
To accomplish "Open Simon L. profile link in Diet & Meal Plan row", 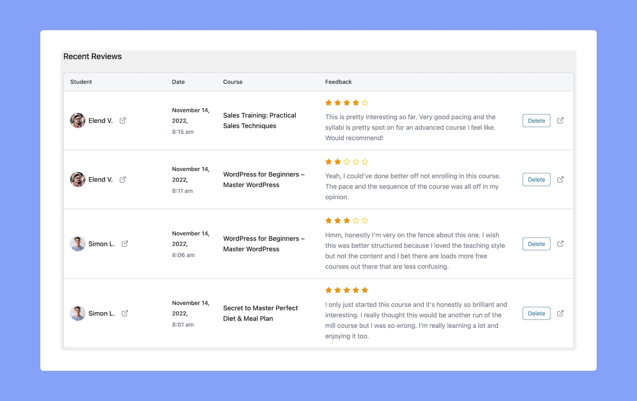I will point(125,313).
